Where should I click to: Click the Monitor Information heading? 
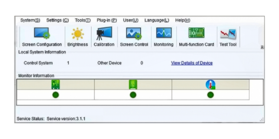[x=36, y=76]
